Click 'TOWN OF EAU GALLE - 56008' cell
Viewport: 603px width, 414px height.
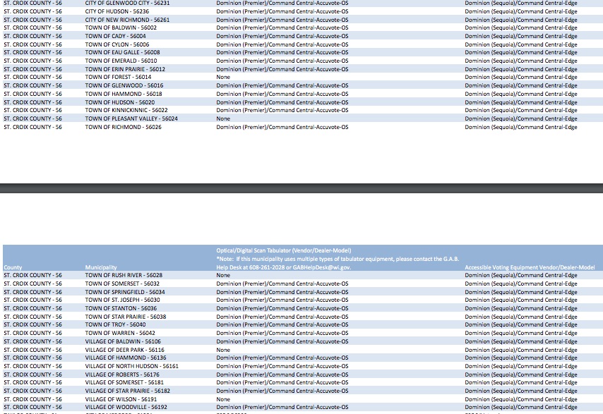click(x=122, y=52)
